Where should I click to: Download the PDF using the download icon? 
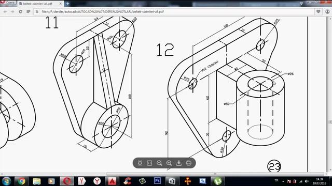pyautogui.click(x=178, y=163)
